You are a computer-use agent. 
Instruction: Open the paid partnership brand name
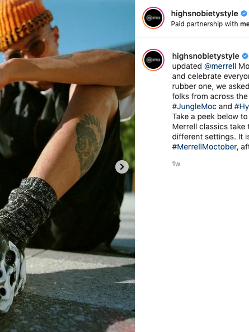(x=245, y=24)
